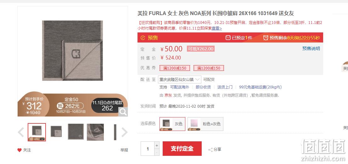Show previous thumbnails with left arrow
Viewport: 348px width, 164px height.
(21, 132)
